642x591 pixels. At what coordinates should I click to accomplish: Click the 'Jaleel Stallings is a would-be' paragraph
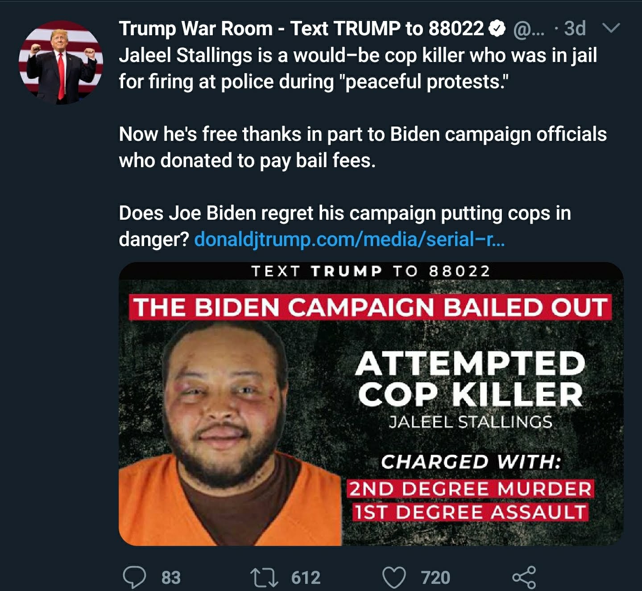(x=358, y=68)
